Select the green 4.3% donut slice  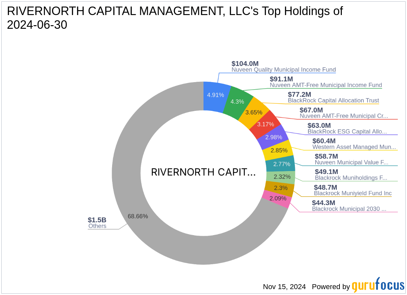[237, 101]
